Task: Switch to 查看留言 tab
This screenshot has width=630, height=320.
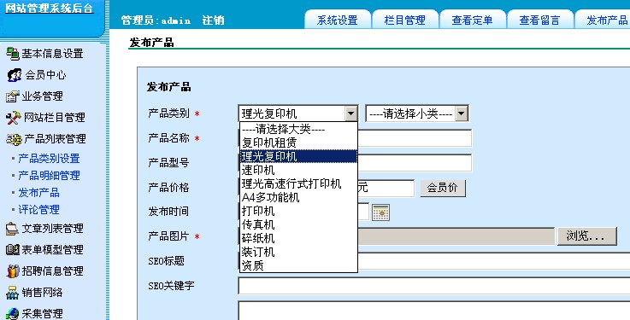Action: (540, 20)
